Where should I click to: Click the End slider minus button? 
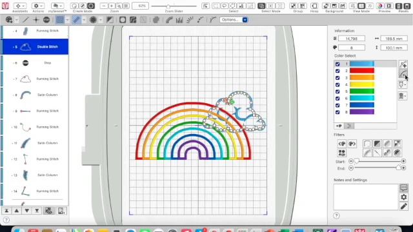coord(351,168)
